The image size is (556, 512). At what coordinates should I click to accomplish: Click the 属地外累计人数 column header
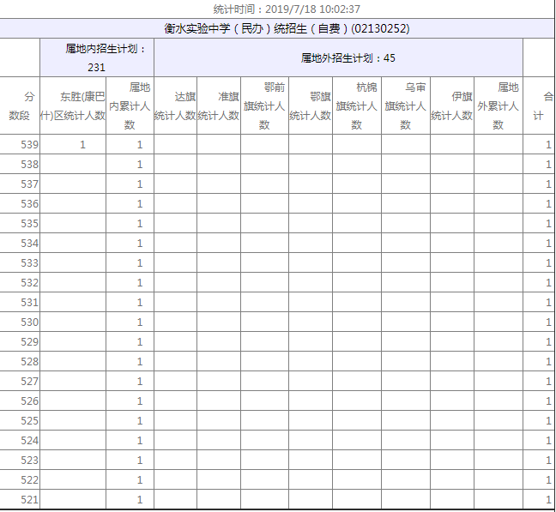[x=499, y=106]
